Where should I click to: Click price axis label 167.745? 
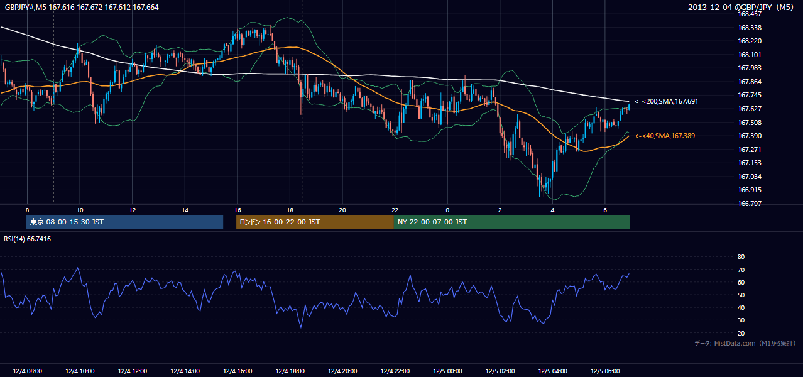click(x=749, y=96)
